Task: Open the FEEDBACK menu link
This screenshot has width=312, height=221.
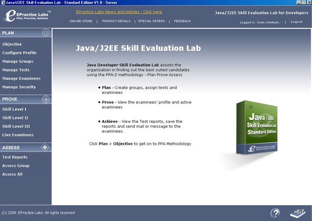Action: coord(183,21)
